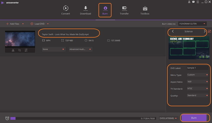
Task: Expand the Load DVD dropdown arrow
Action: pos(48,24)
